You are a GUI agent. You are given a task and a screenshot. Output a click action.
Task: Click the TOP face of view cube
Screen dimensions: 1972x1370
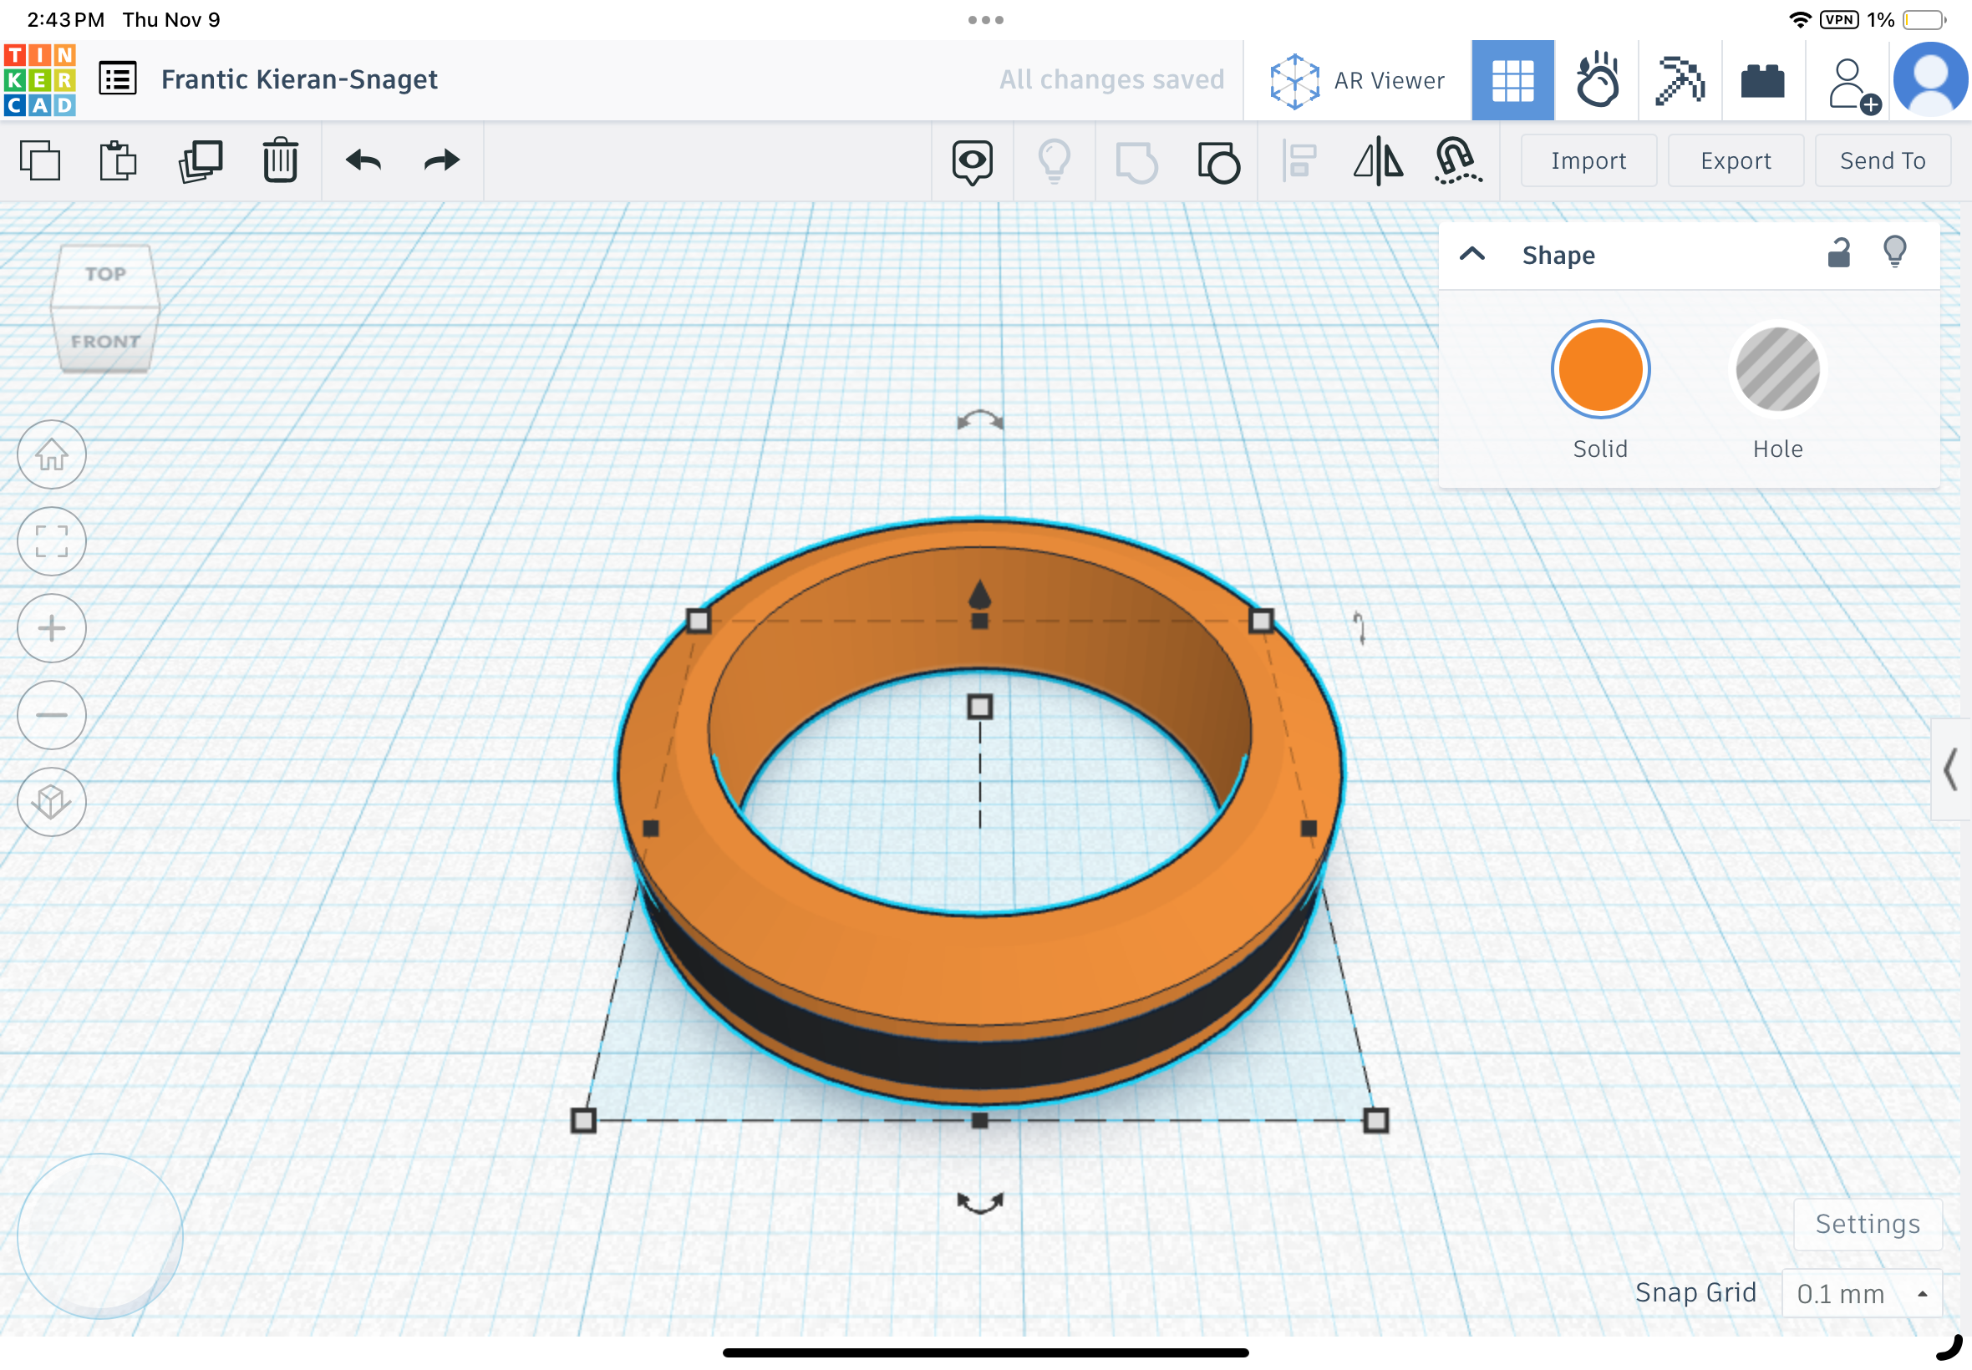point(105,275)
